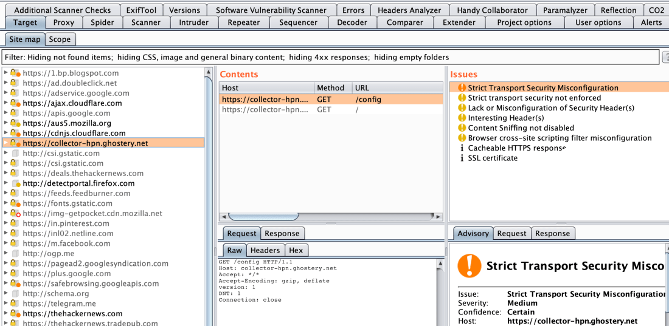Click the lock icon beside collector-hpn.ghostery.net
Viewport: 669px width, 326px height.
pos(15,143)
